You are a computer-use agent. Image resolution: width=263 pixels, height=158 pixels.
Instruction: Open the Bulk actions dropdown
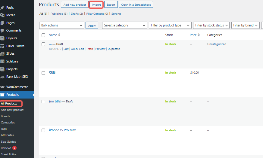coord(62,26)
